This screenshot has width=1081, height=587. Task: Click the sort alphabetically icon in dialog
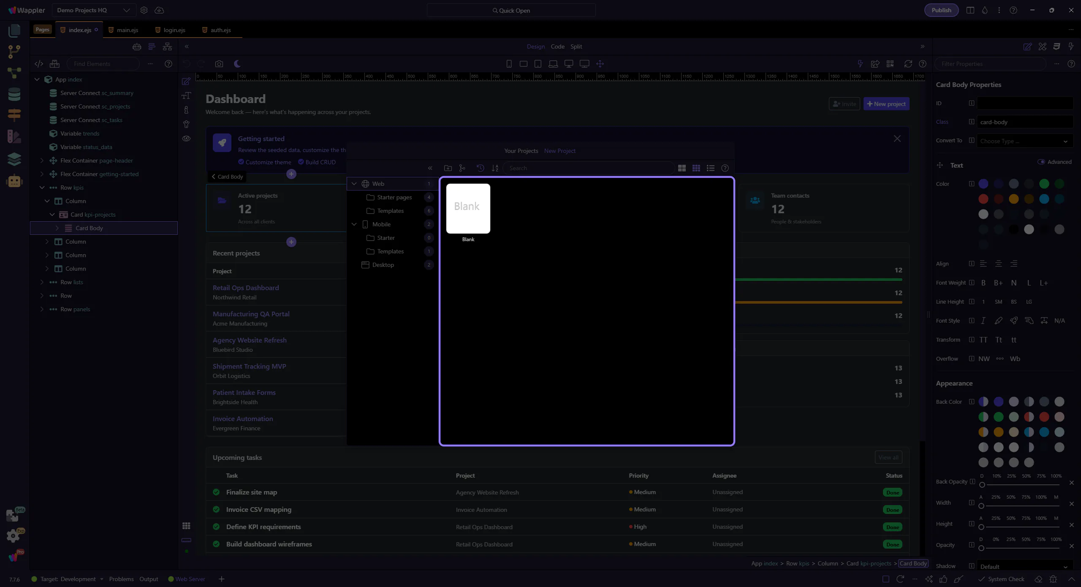495,168
